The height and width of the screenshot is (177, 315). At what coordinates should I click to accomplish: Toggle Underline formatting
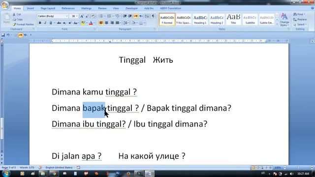51,23
